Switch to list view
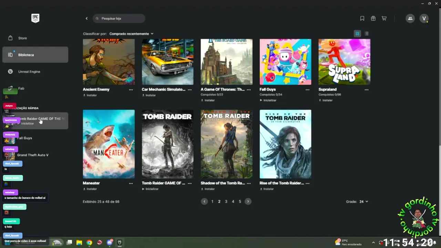Image resolution: width=441 pixels, height=248 pixels. tap(367, 33)
